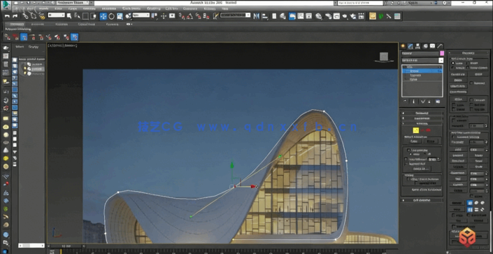Toggle the Angle Snap icon
This screenshot has width=493, height=254.
coord(190,16)
